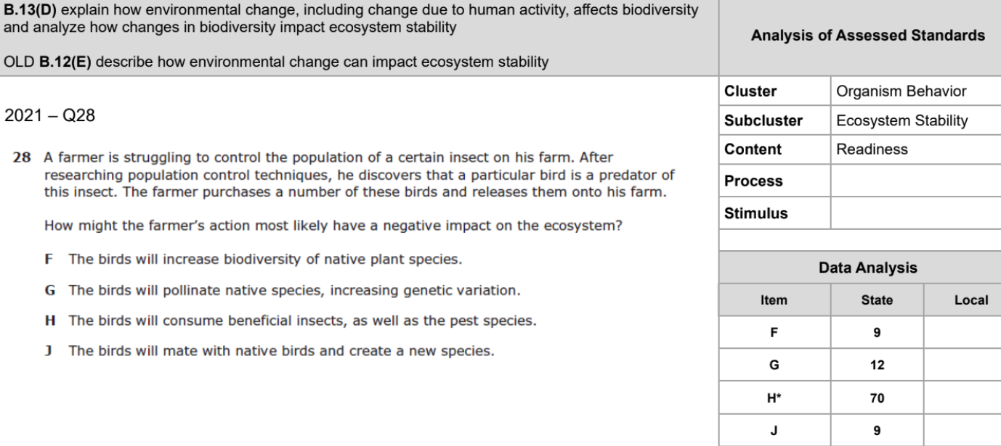1001x446 pixels.
Task: Click the empty Stimulus value cell
Action: tap(915, 214)
